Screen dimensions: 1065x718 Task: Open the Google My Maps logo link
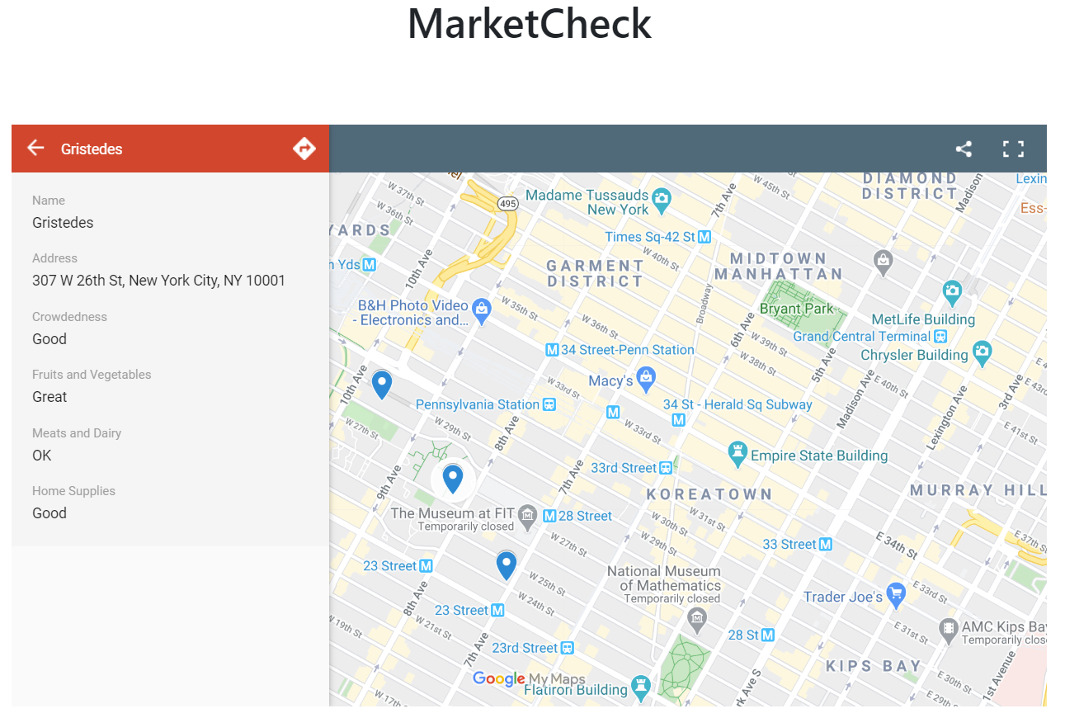click(529, 678)
